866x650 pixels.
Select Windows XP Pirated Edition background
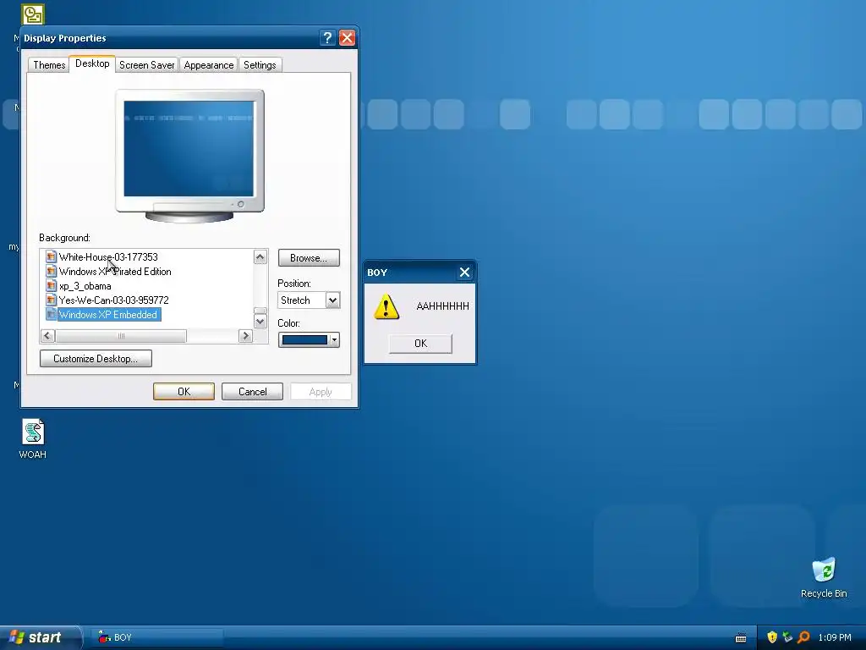point(115,272)
